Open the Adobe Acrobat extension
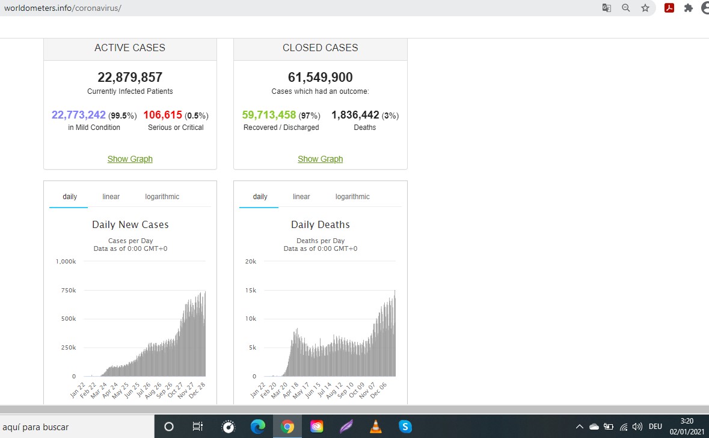The image size is (709, 438). [x=669, y=8]
